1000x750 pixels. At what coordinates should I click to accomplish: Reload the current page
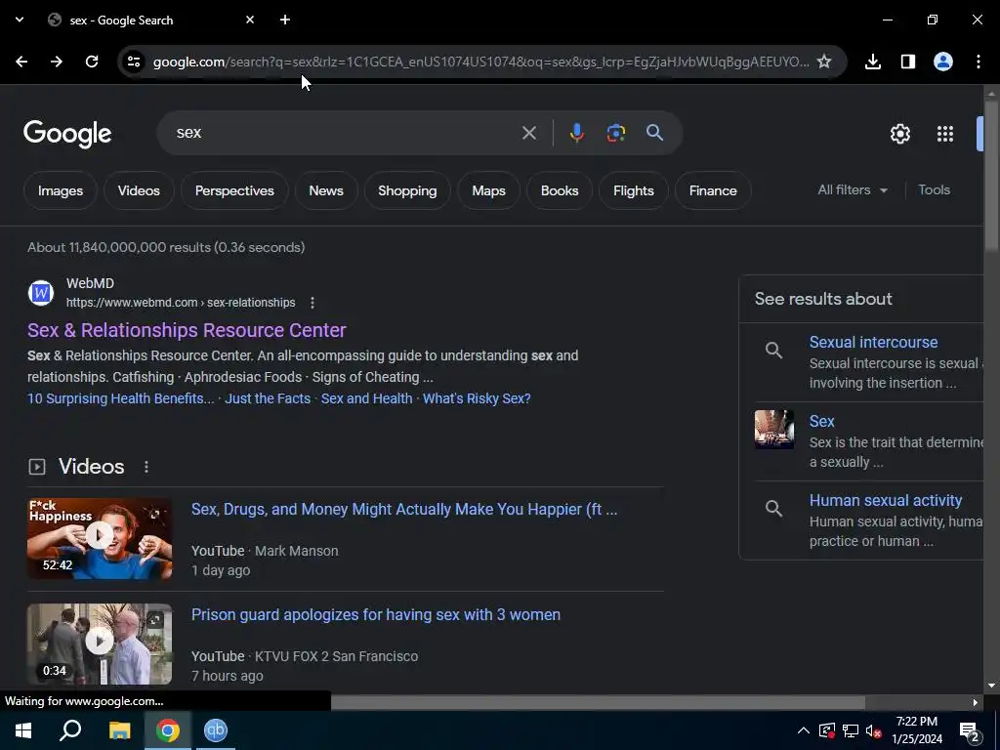pyautogui.click(x=92, y=62)
